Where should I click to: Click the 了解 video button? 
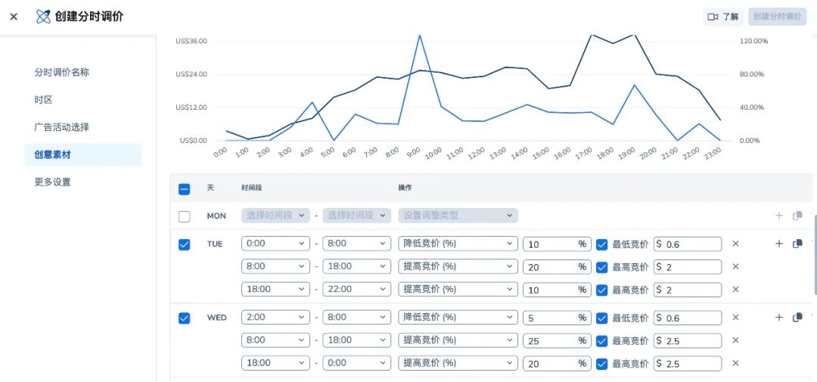(x=723, y=17)
